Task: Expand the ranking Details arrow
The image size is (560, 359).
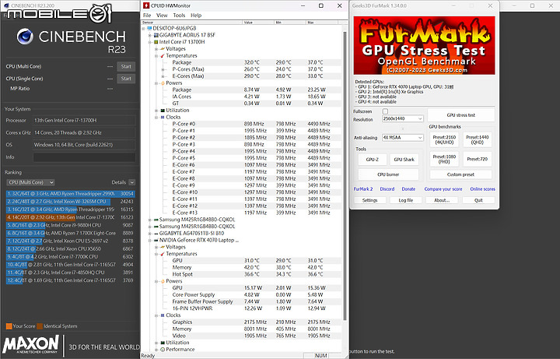Action: point(131,182)
